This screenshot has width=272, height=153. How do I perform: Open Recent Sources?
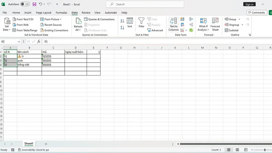pos(51,25)
